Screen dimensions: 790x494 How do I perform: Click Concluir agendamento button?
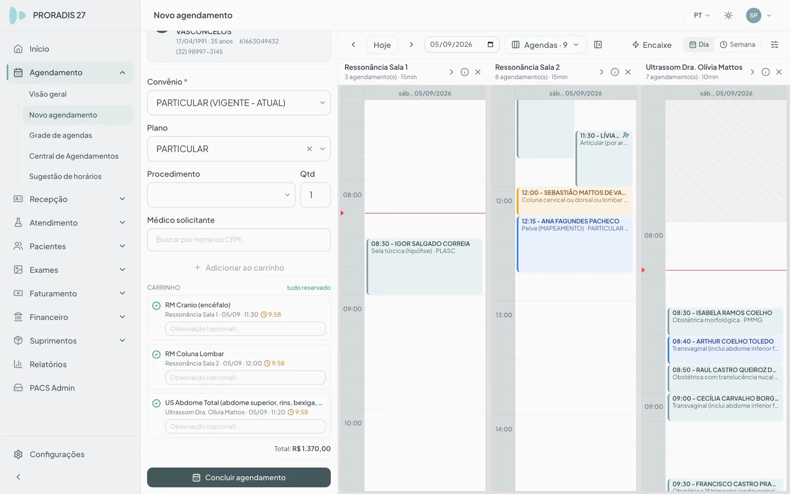click(239, 478)
